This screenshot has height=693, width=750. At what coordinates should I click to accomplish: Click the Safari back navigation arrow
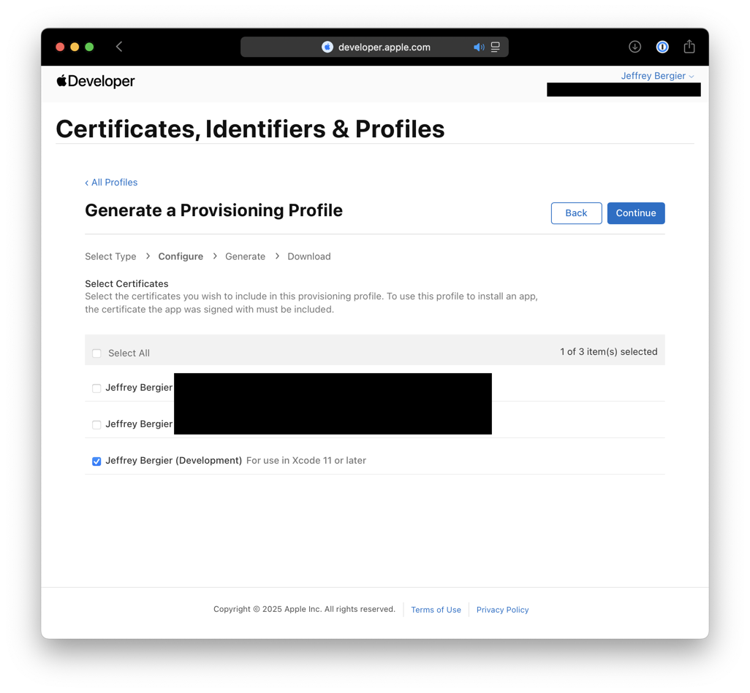point(119,47)
